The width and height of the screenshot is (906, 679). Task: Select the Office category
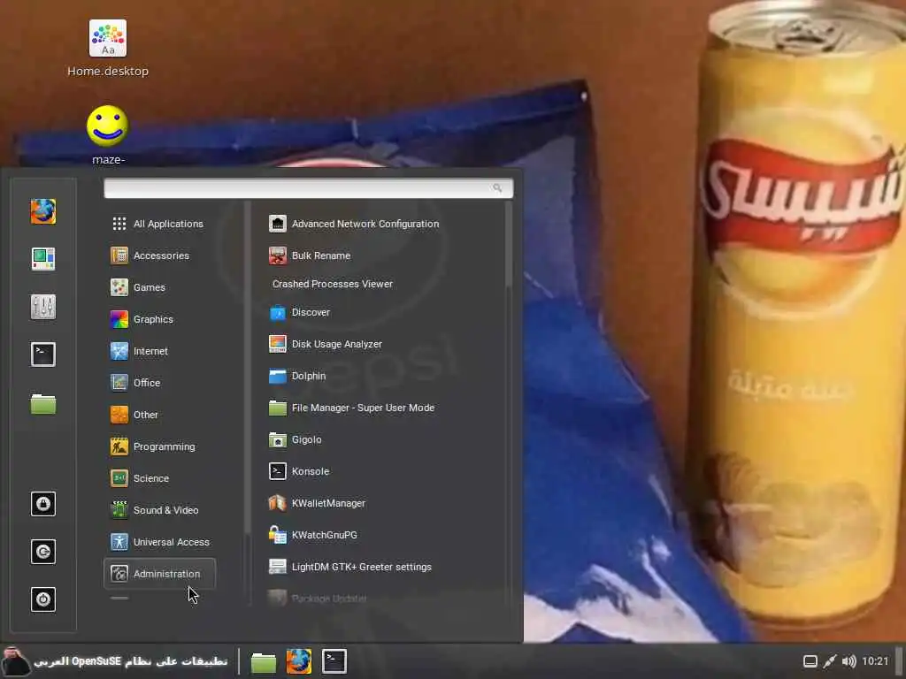(159, 383)
